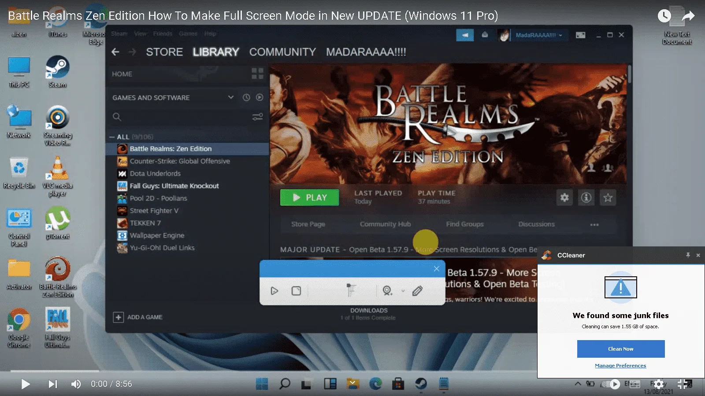The height and width of the screenshot is (396, 705).
Task: Open the View menu in Steam
Action: (140, 33)
